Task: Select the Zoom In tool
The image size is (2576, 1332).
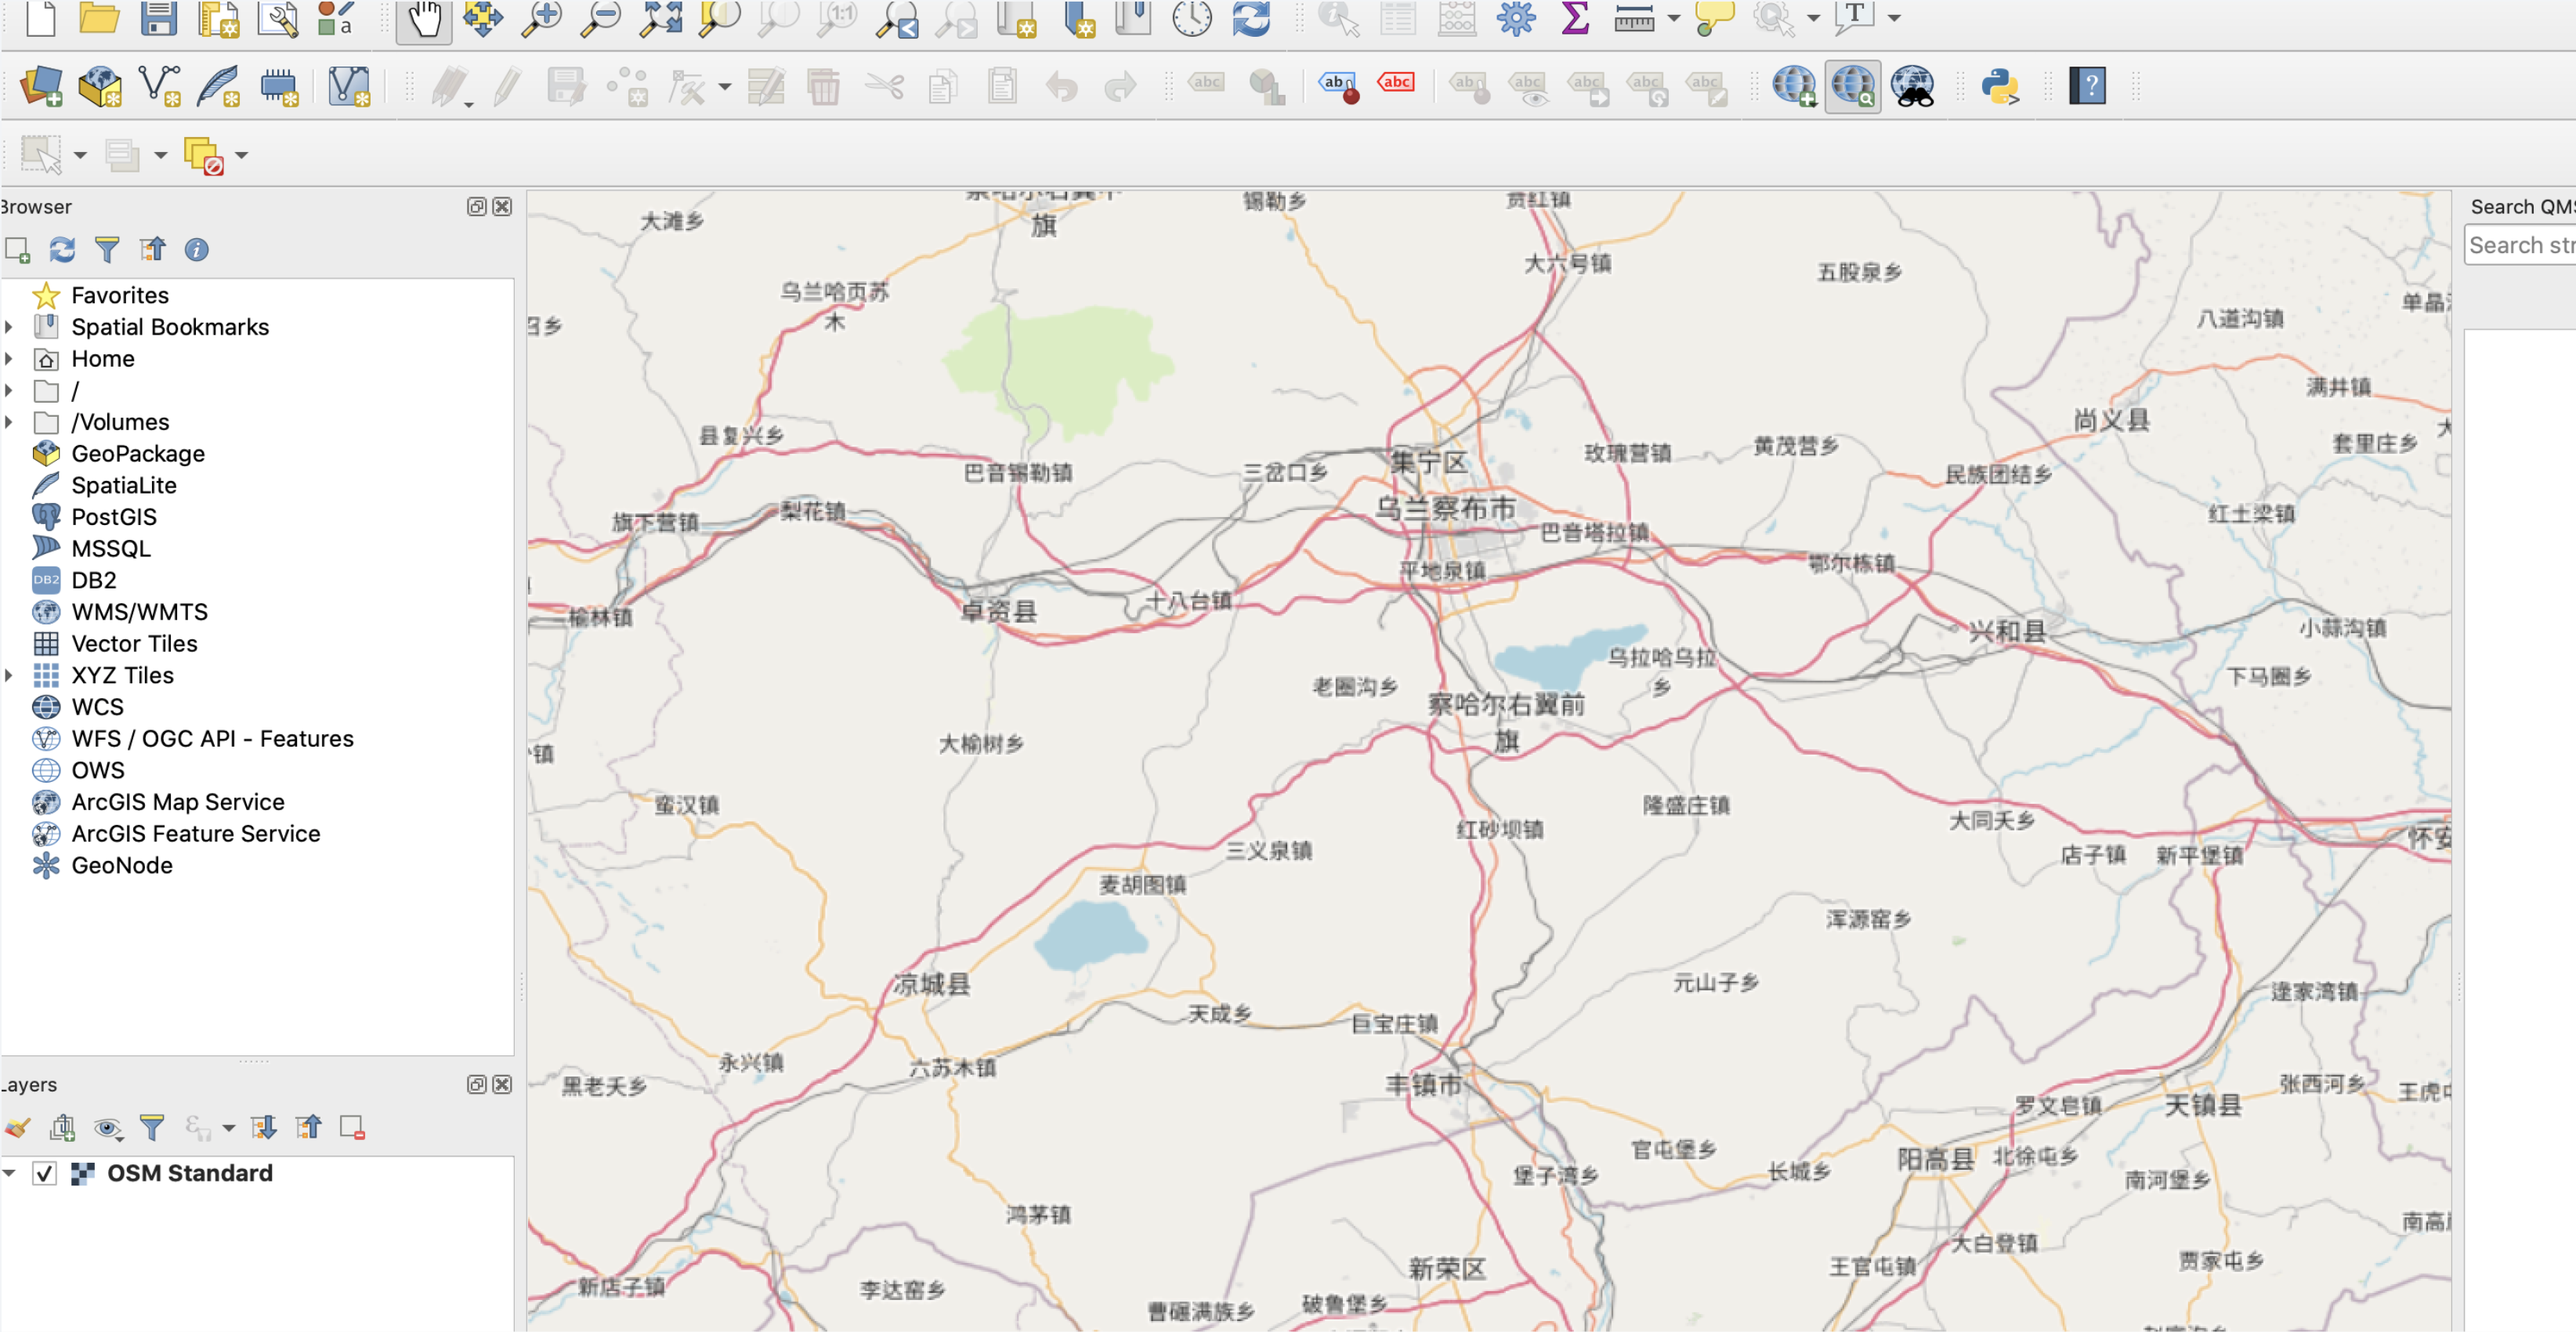Action: [540, 20]
